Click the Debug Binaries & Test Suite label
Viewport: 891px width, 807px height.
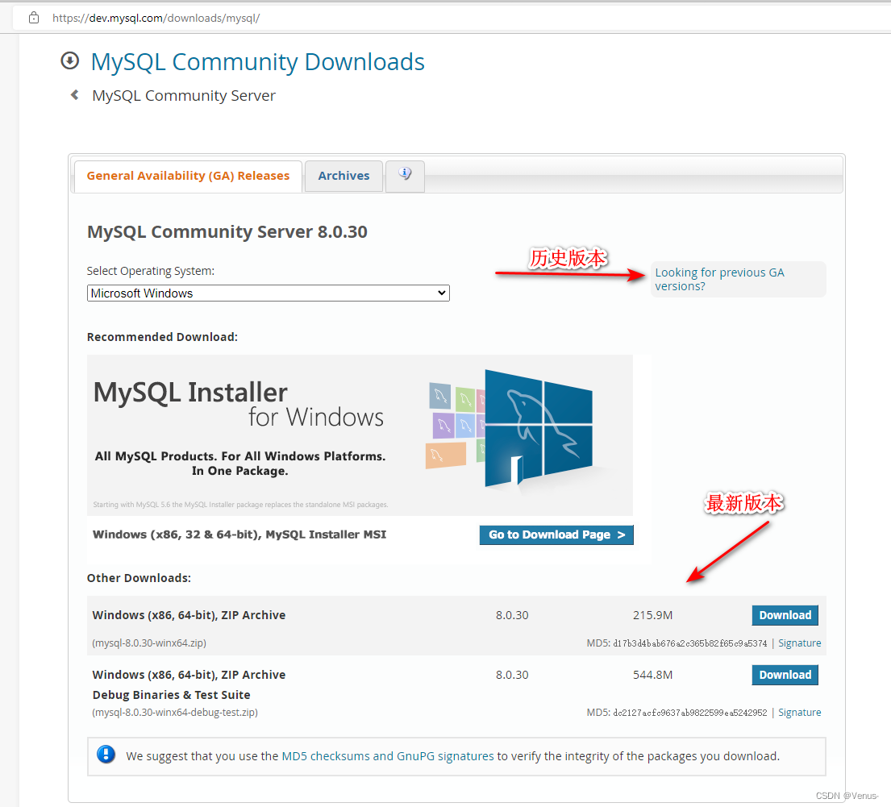click(171, 695)
